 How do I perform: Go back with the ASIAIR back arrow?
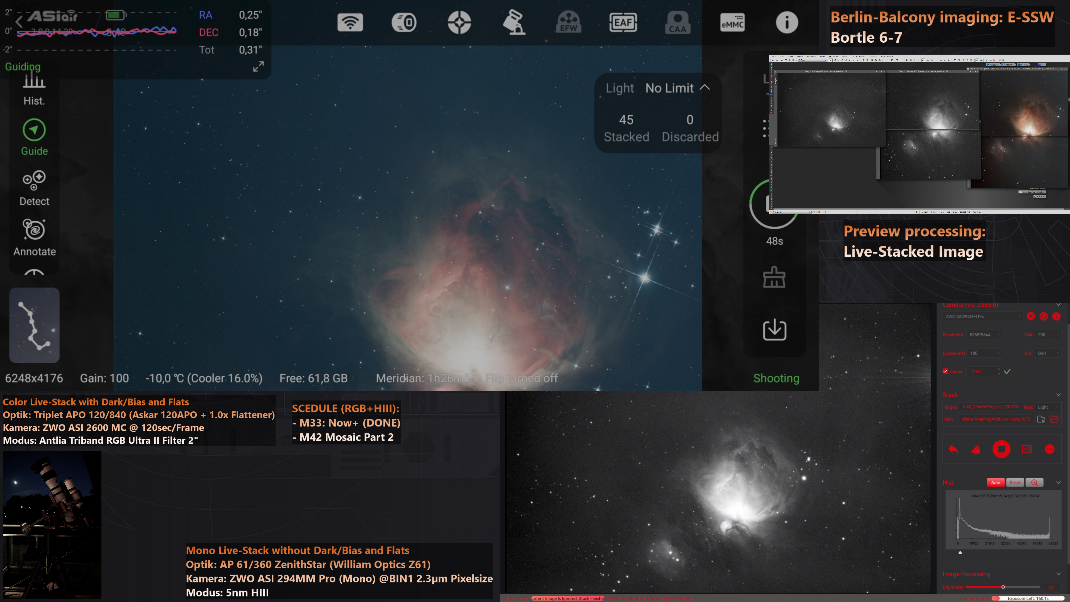pyautogui.click(x=19, y=22)
